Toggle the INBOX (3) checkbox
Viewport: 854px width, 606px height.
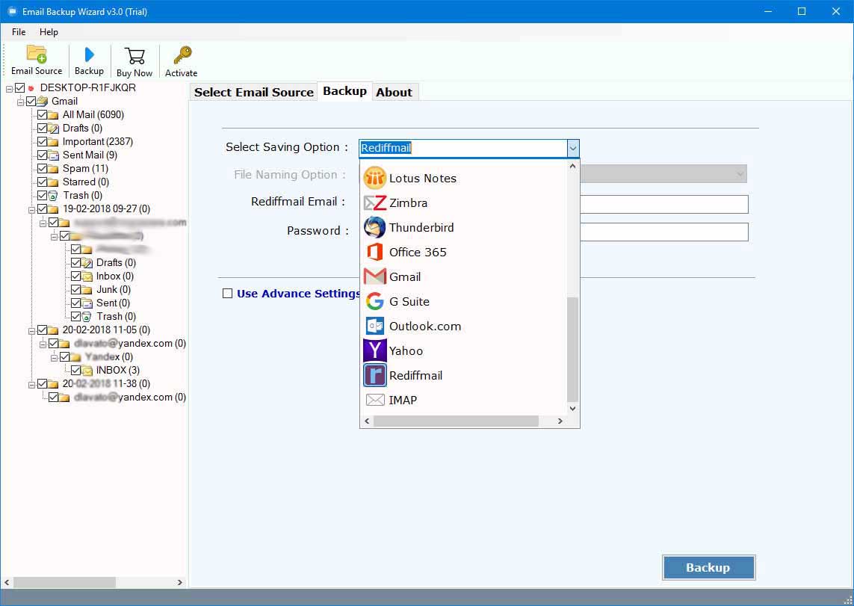click(75, 370)
